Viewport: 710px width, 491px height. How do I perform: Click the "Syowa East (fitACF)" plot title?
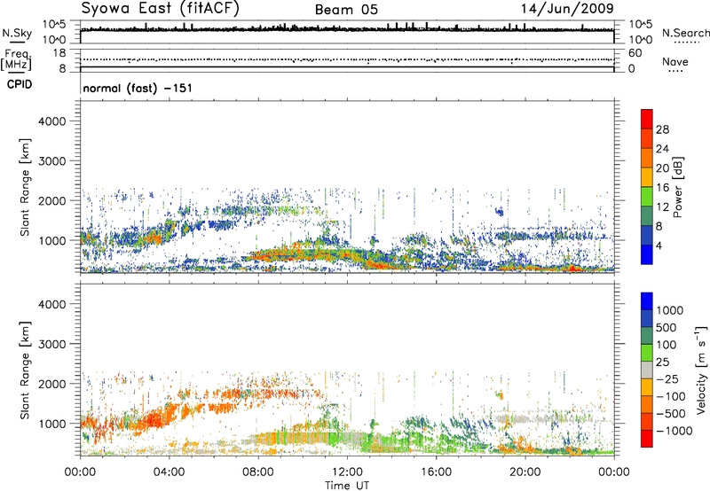(161, 8)
